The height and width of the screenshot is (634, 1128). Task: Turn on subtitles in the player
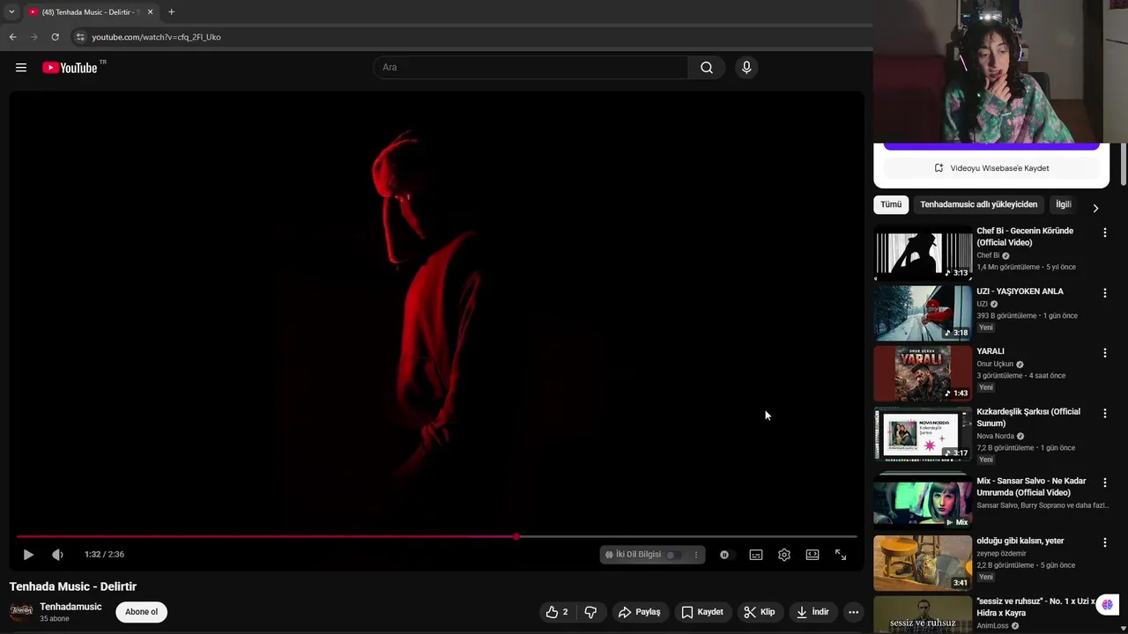point(756,555)
